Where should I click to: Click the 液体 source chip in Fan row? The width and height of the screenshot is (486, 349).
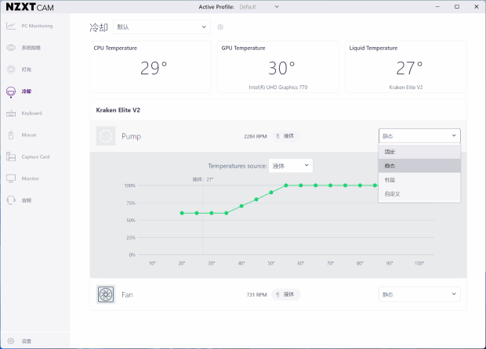pos(285,294)
